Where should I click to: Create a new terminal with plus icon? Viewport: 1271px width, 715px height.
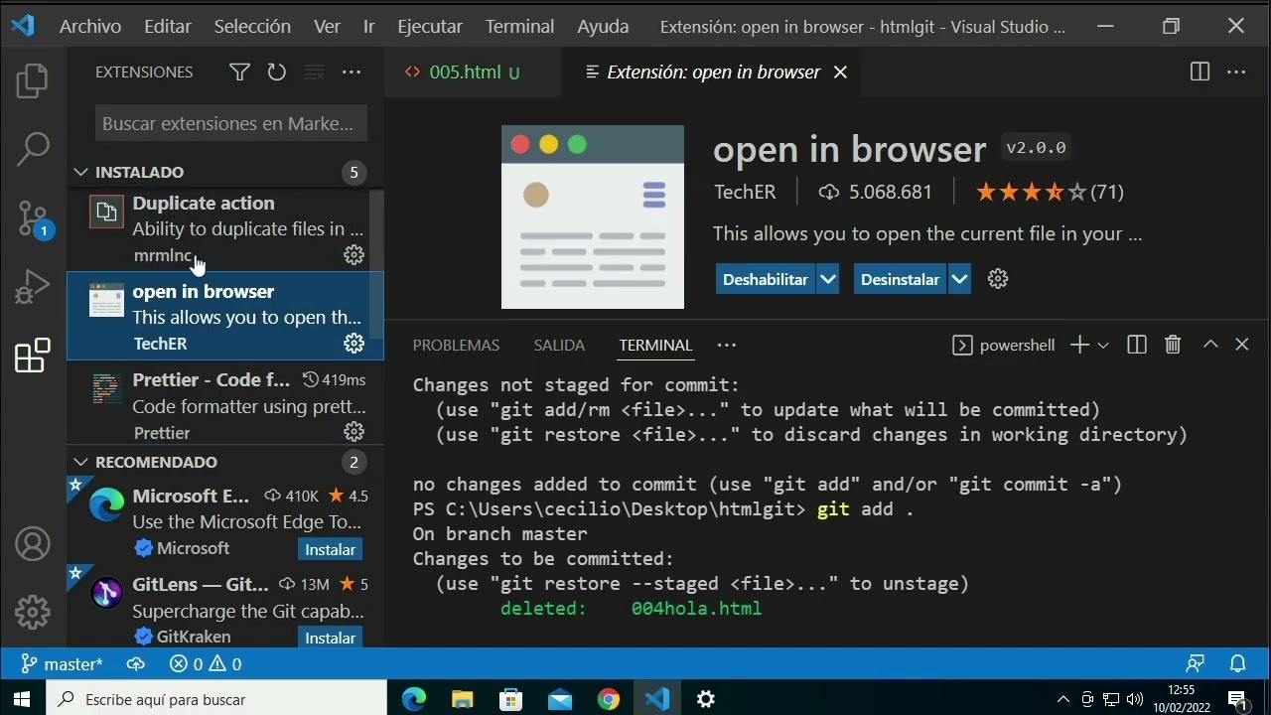1079,345
